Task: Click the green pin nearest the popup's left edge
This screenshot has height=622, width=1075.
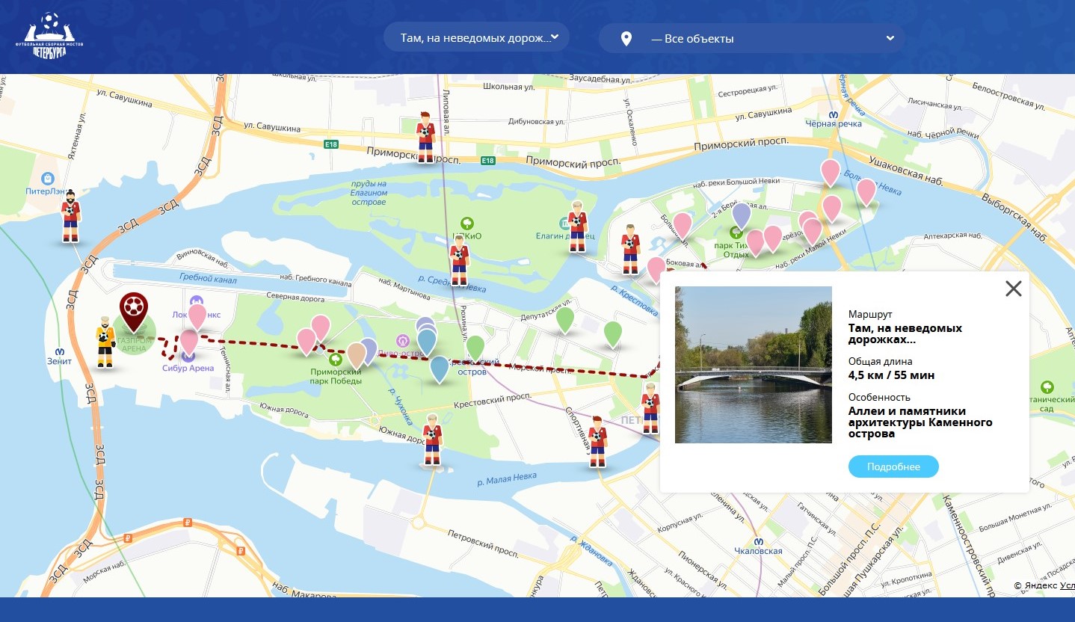Action: click(613, 333)
